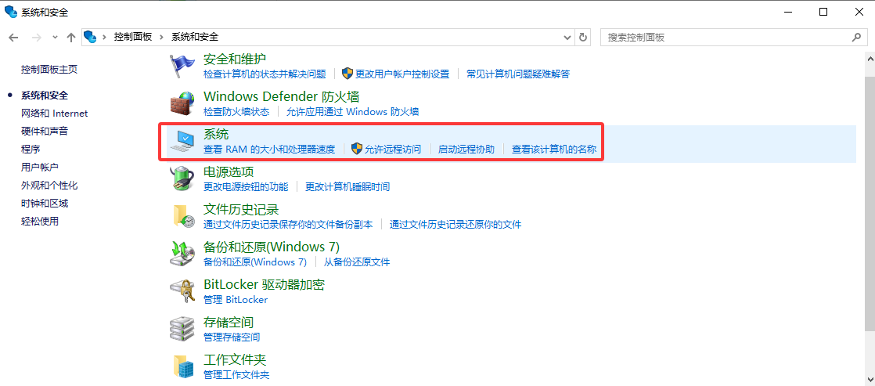Open 网络和 Internet category
Viewport: 875px width, 386px height.
pos(55,114)
